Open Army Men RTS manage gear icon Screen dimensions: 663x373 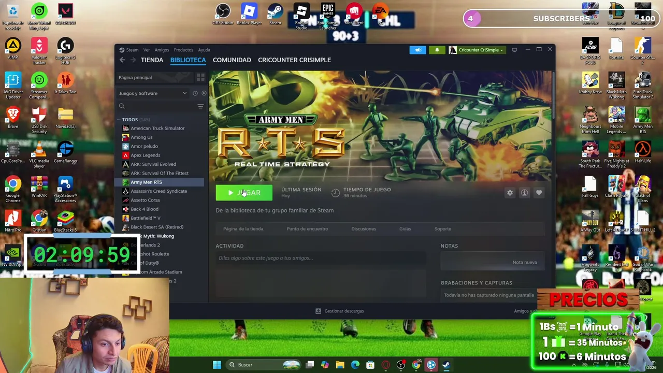point(510,193)
